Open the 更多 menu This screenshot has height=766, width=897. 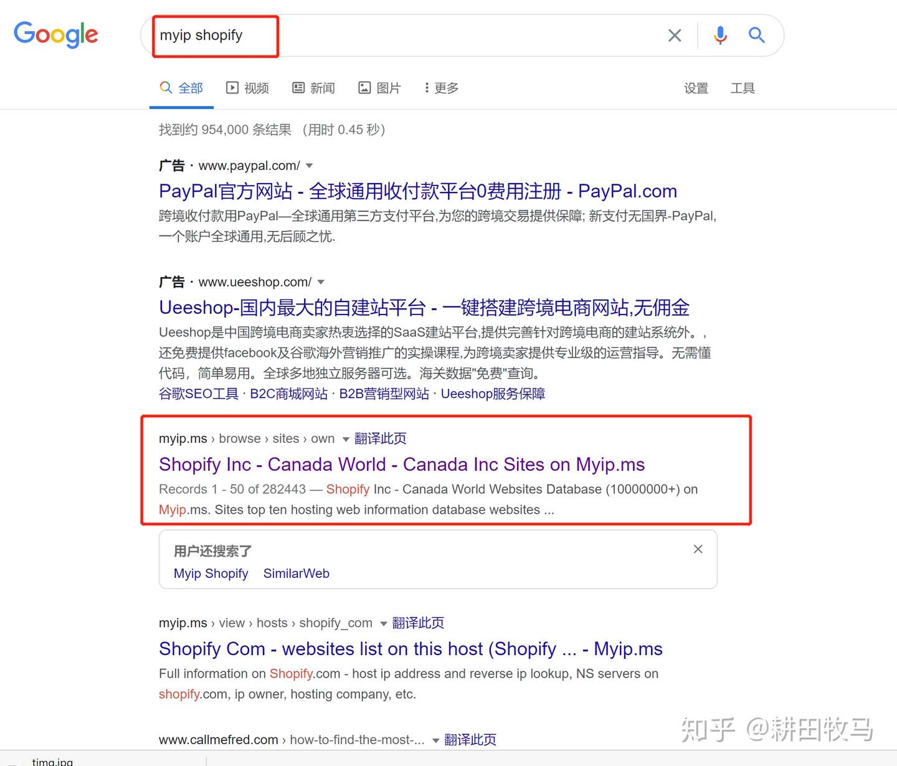(x=442, y=88)
